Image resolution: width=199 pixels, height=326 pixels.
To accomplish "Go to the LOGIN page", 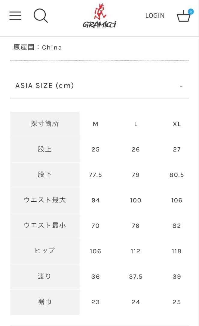I will pos(155,16).
